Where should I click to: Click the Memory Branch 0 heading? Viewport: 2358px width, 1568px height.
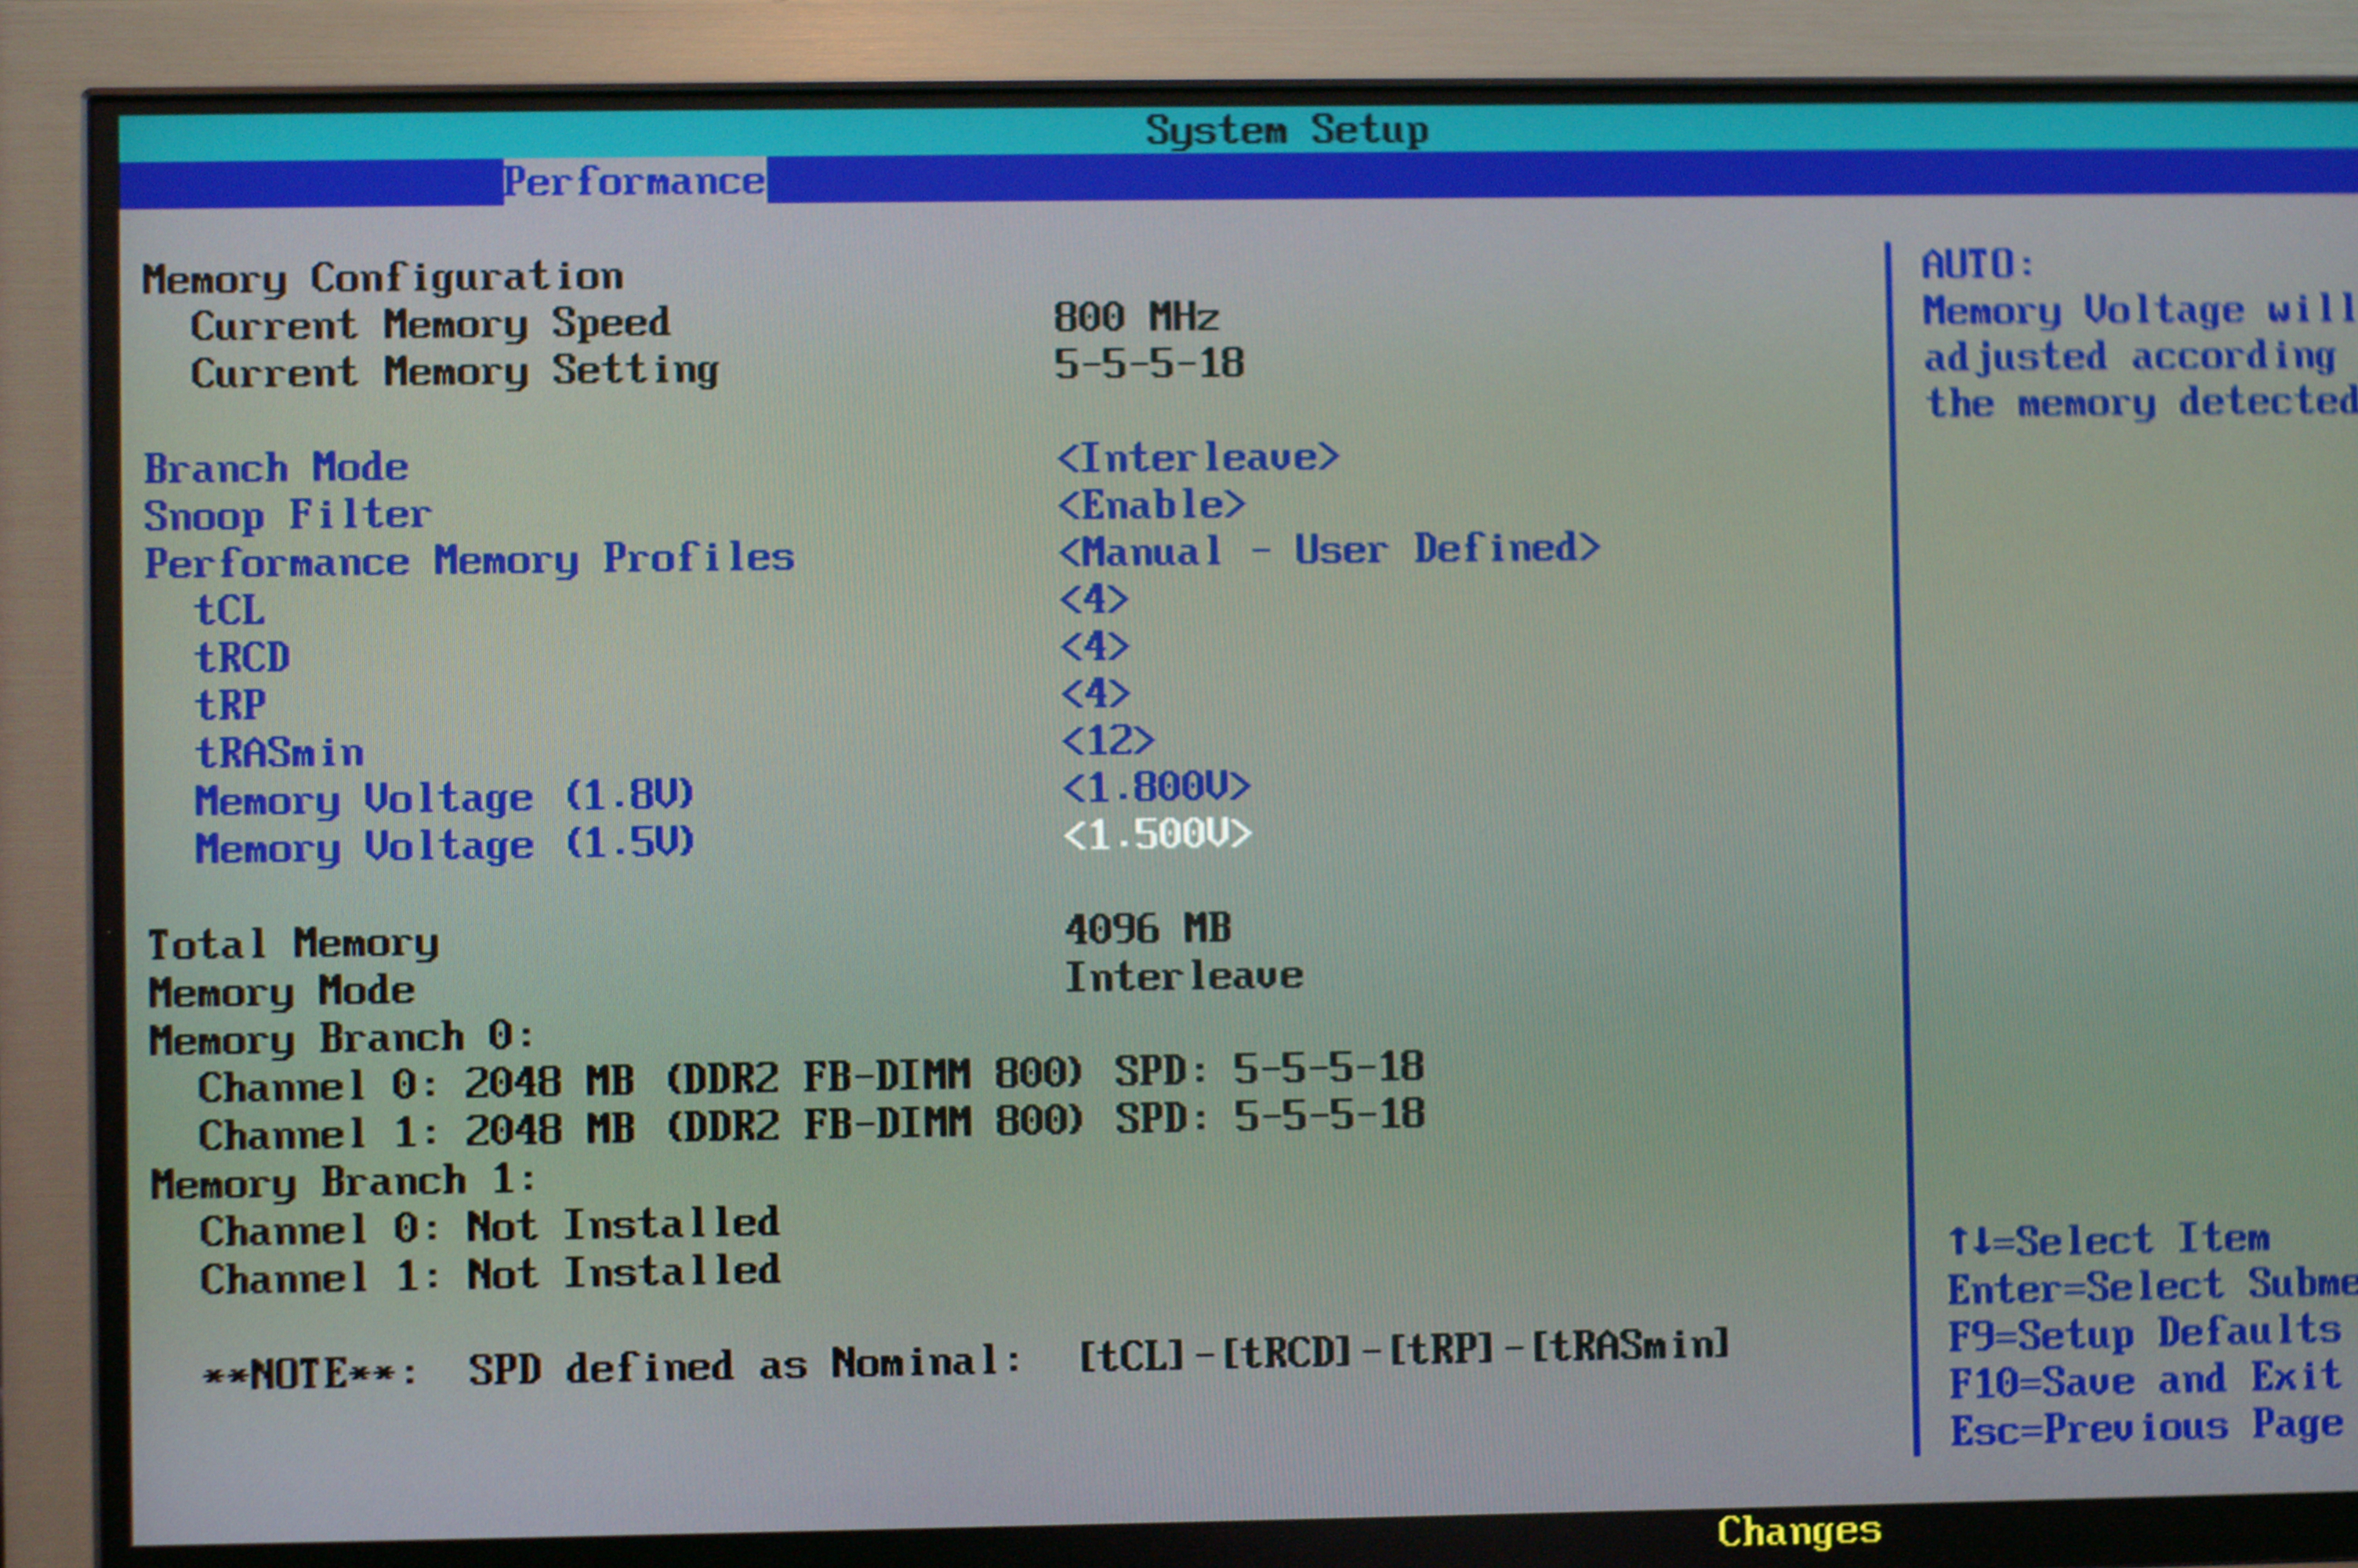coord(342,1038)
